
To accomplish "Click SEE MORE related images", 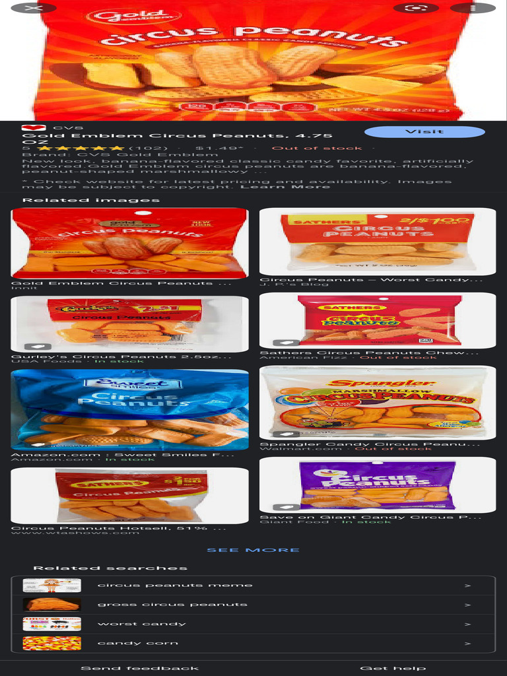I will [253, 550].
